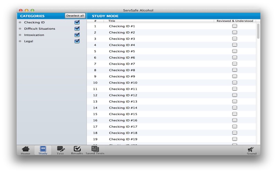Open question titled Checking ID #2
The width and height of the screenshot is (277, 173).
(x=122, y=33)
